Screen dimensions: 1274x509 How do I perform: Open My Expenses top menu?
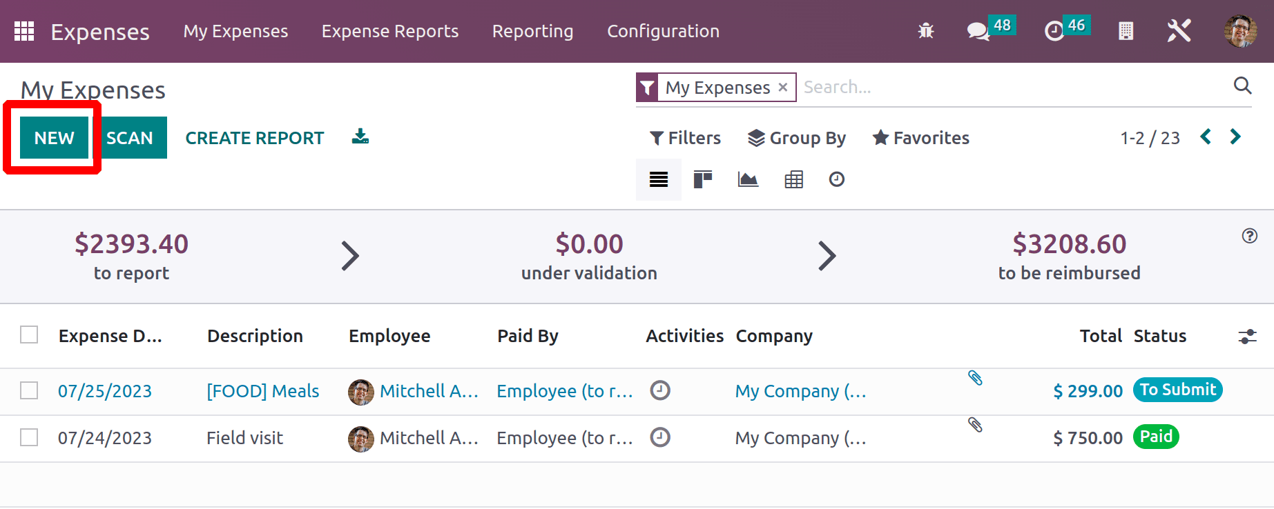click(235, 31)
